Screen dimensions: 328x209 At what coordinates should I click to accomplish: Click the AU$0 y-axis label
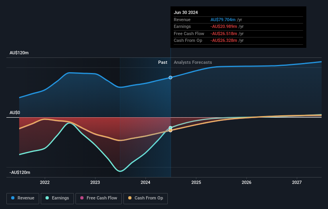[x=15, y=113]
